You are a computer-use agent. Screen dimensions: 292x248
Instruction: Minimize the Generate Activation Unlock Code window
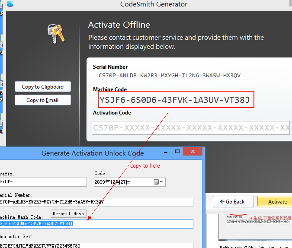click(x=166, y=153)
